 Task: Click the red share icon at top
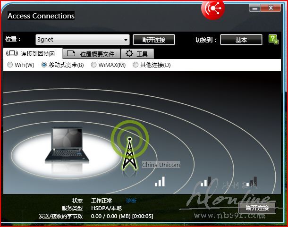coord(213,8)
